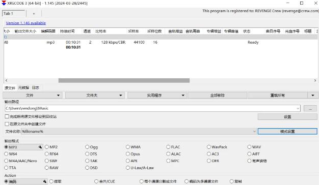Open the 文件 dropdown button
Image resolution: width=319 pixels, height=185 pixels.
(32, 96)
